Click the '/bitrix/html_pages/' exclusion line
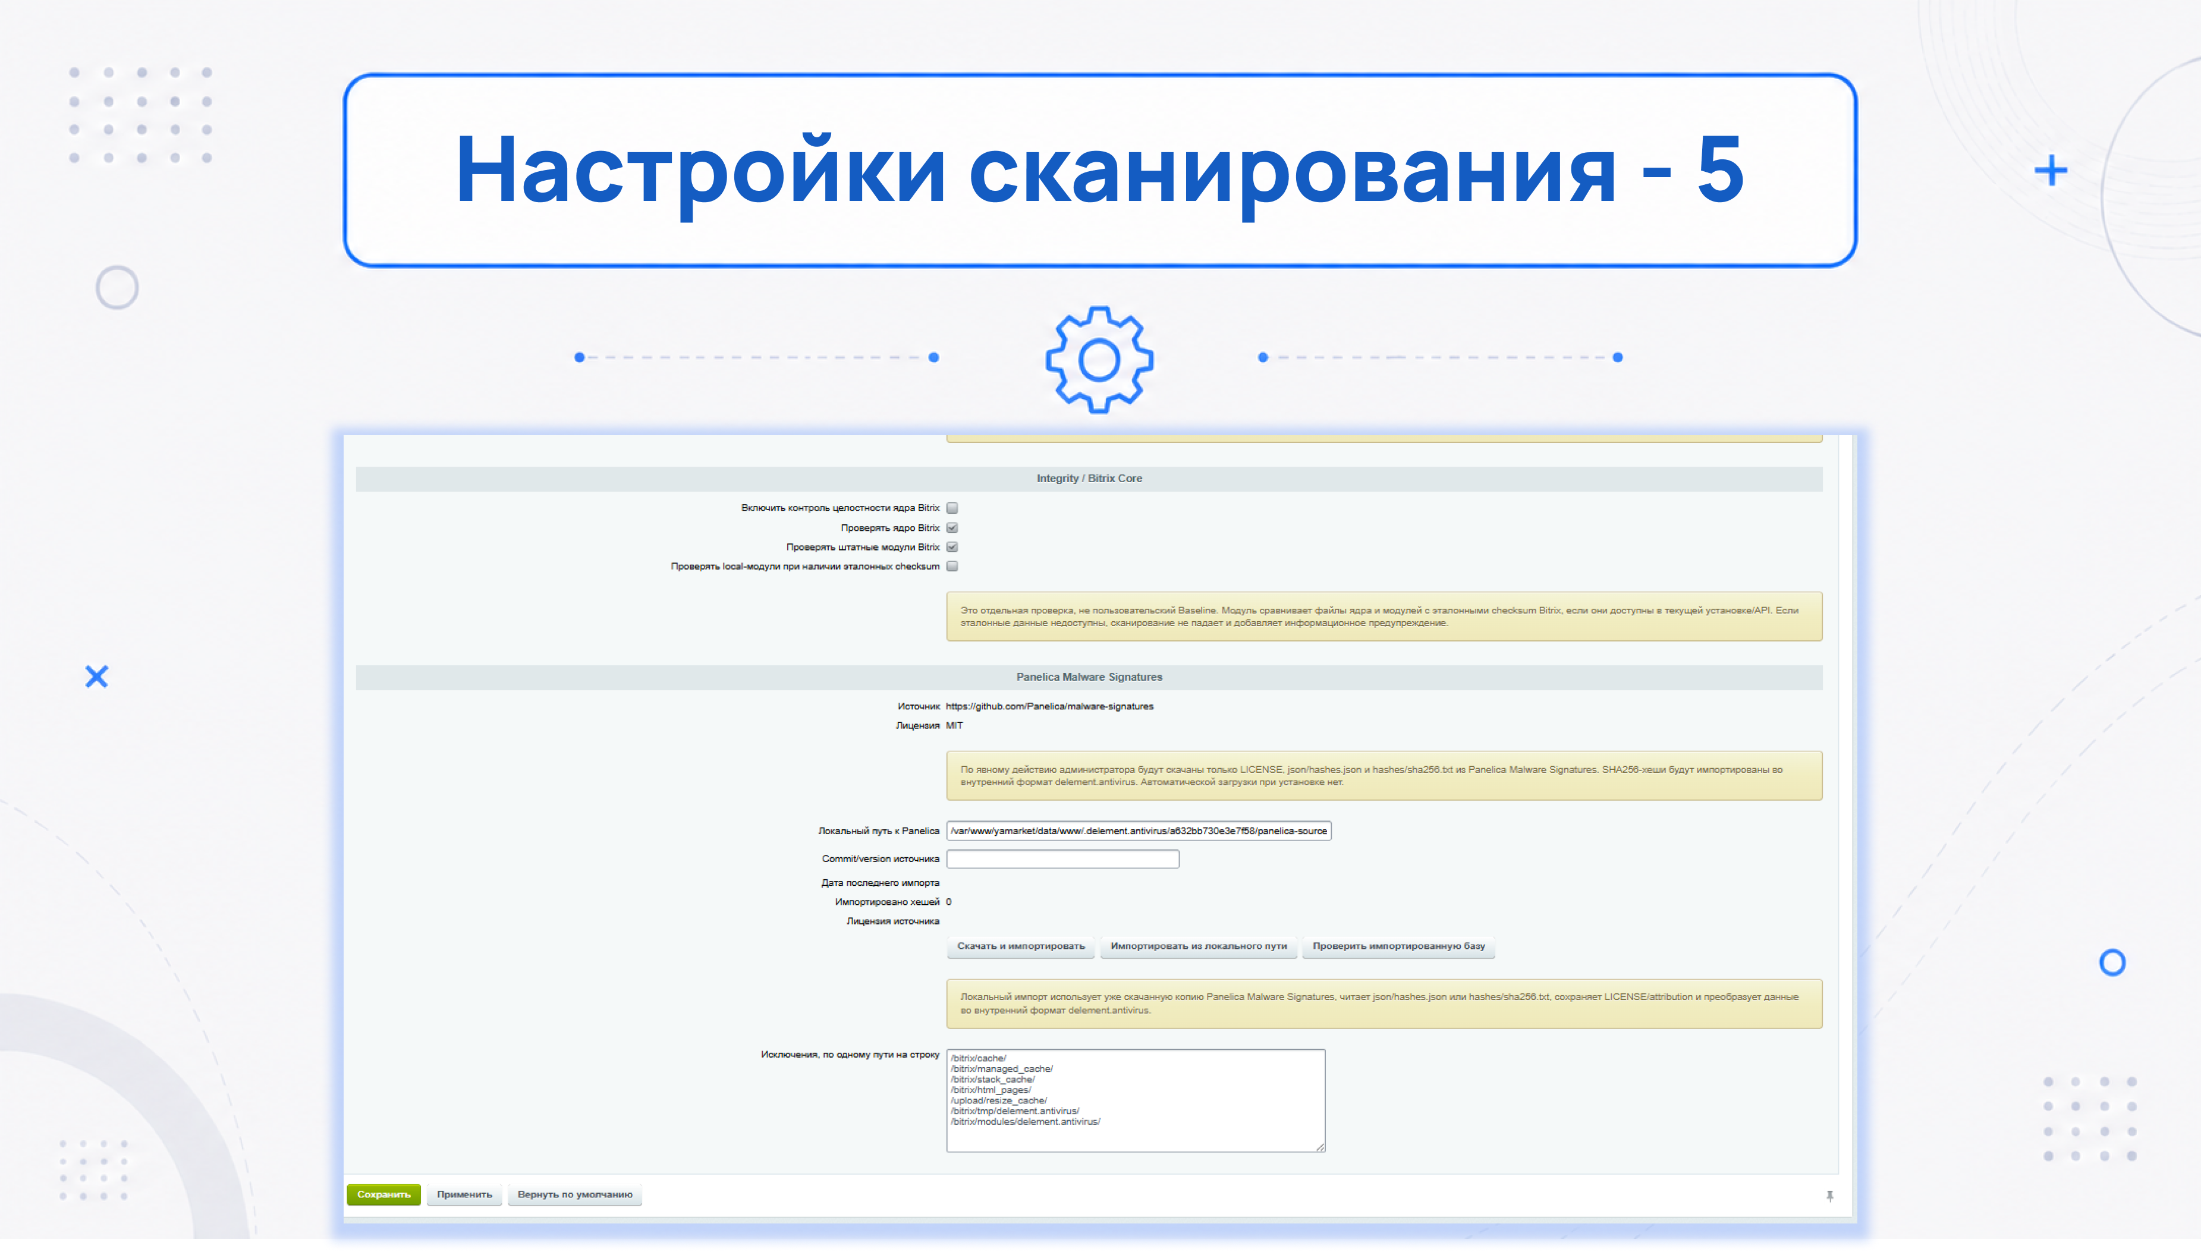 [991, 1090]
